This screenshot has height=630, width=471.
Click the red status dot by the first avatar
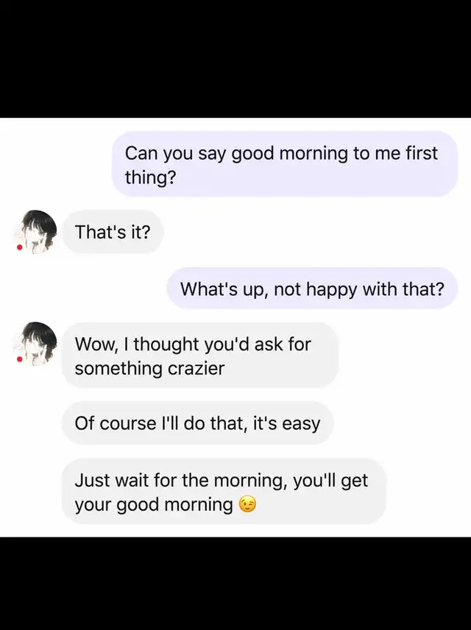coord(19,247)
